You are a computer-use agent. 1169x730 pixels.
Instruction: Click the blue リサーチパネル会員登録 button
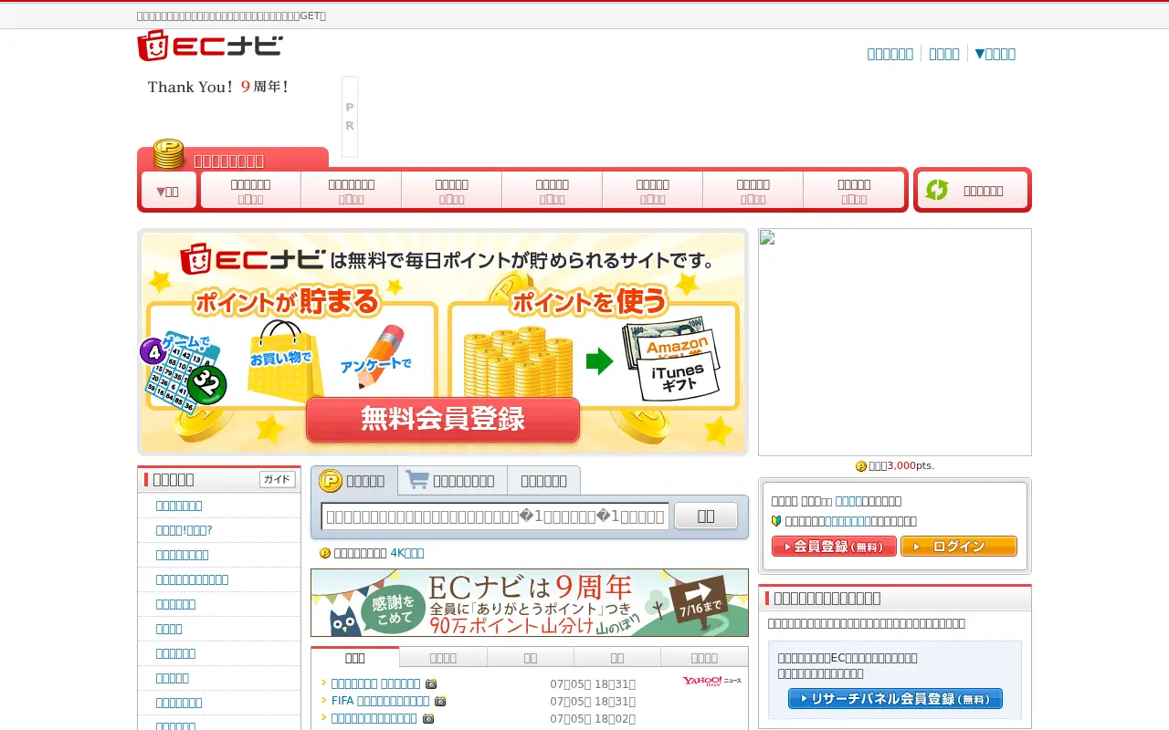tap(895, 699)
